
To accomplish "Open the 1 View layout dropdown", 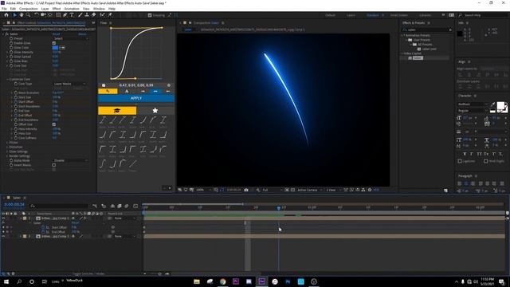I will (x=333, y=190).
